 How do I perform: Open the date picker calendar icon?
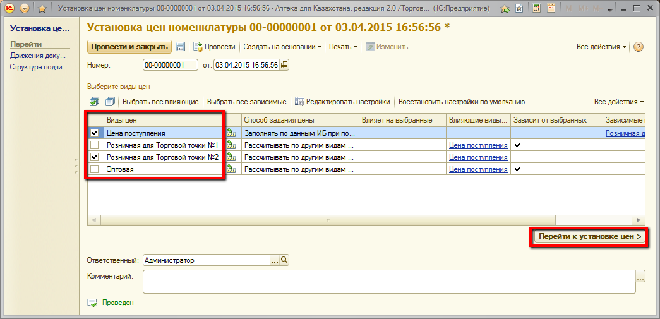[284, 65]
